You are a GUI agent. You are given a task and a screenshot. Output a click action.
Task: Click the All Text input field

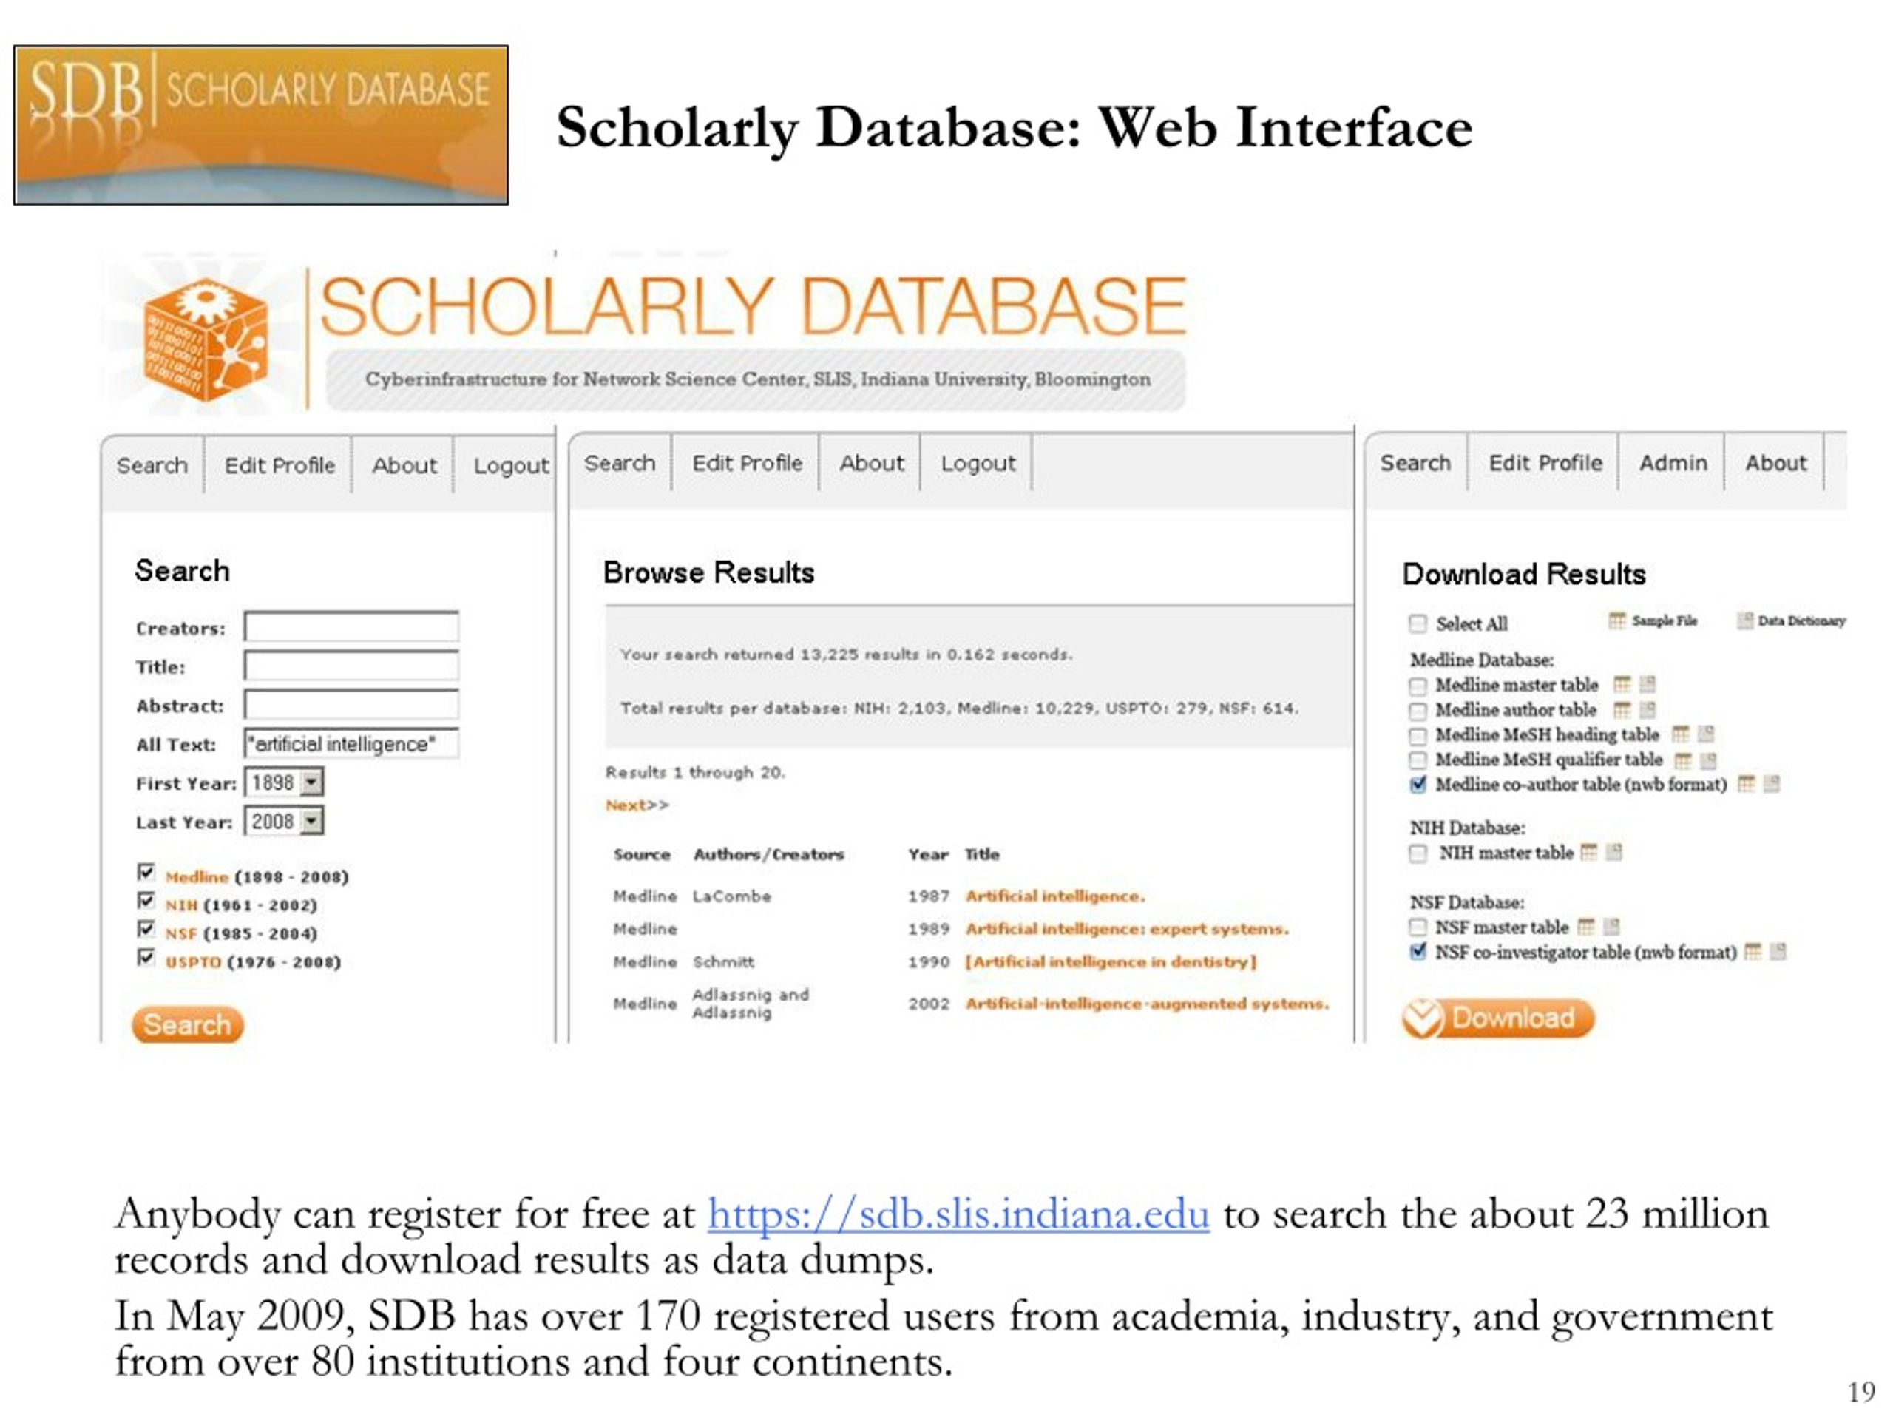click(x=351, y=743)
